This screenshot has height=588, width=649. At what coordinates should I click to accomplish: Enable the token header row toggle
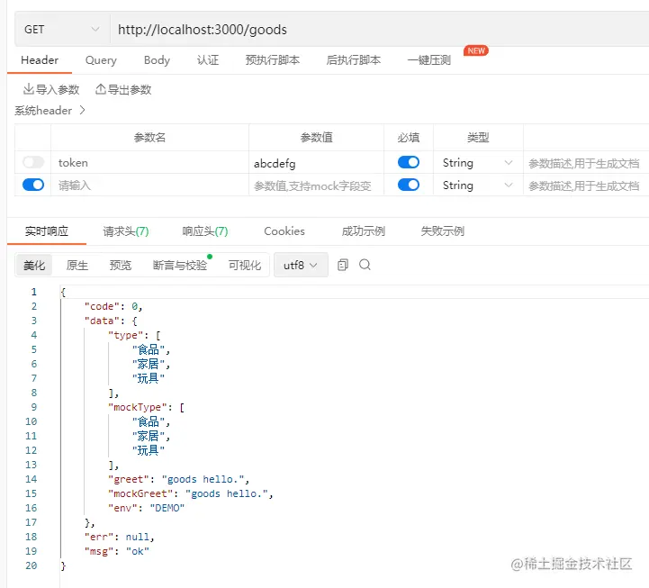[x=33, y=162]
